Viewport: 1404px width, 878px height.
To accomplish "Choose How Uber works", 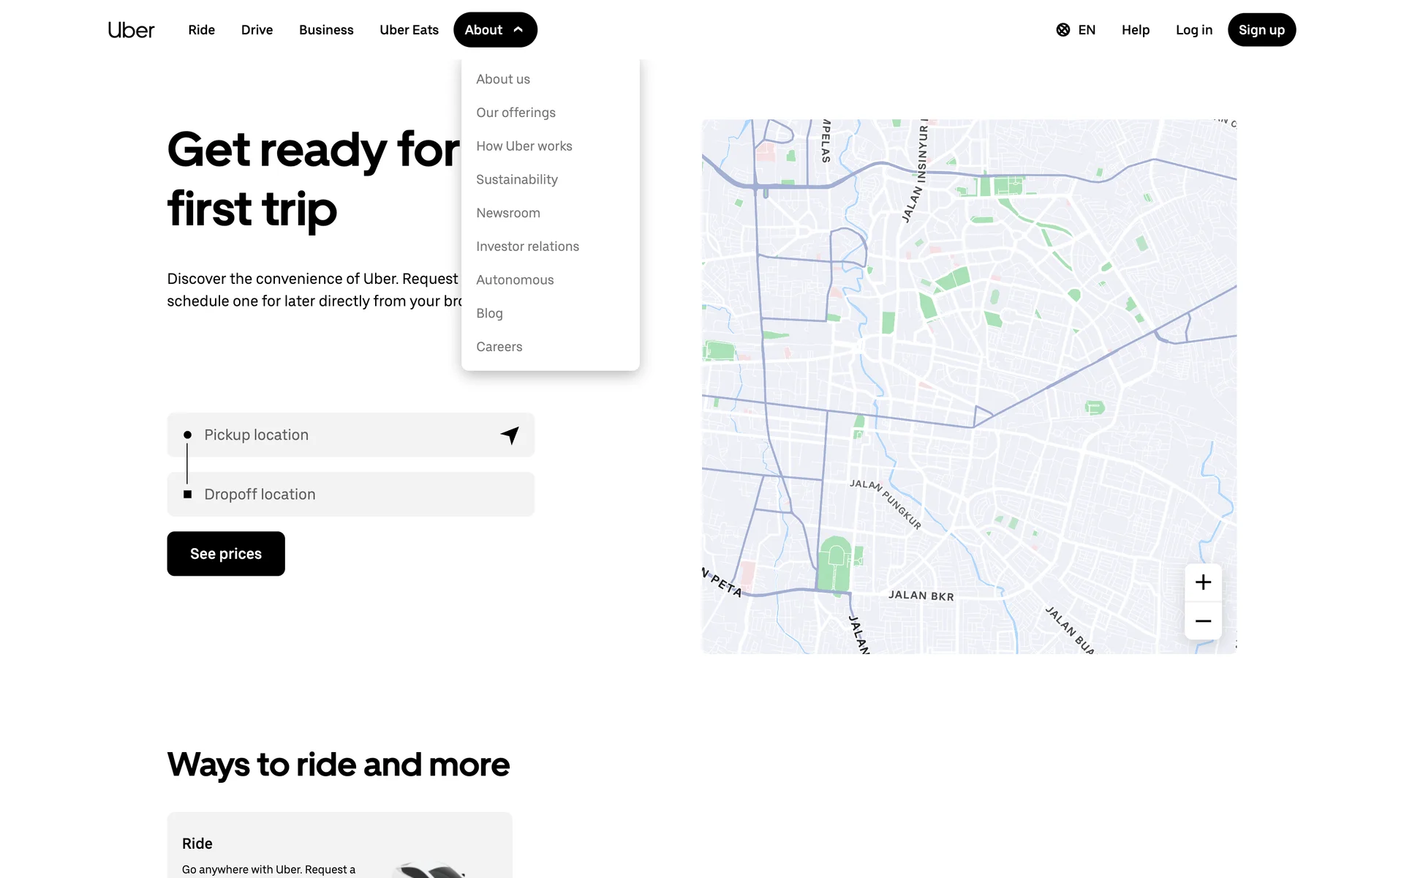I will coord(524,146).
